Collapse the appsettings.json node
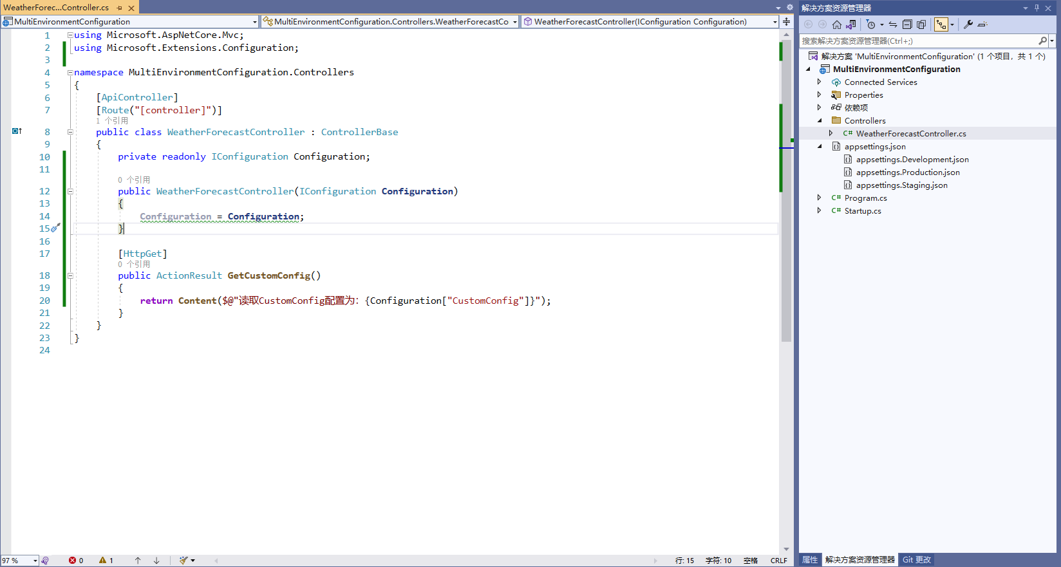The height and width of the screenshot is (567, 1061). pyautogui.click(x=820, y=146)
